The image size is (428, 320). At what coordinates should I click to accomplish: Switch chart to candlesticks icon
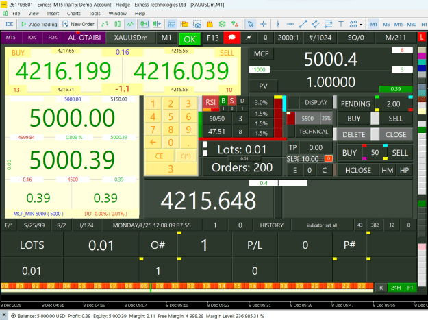(117, 24)
